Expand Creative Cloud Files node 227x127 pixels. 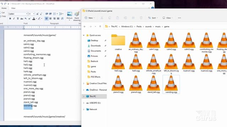pyautogui.click(x=84, y=83)
